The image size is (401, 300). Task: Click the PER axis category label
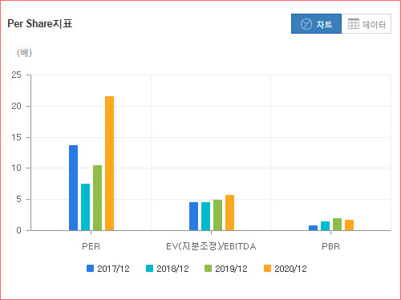click(91, 246)
